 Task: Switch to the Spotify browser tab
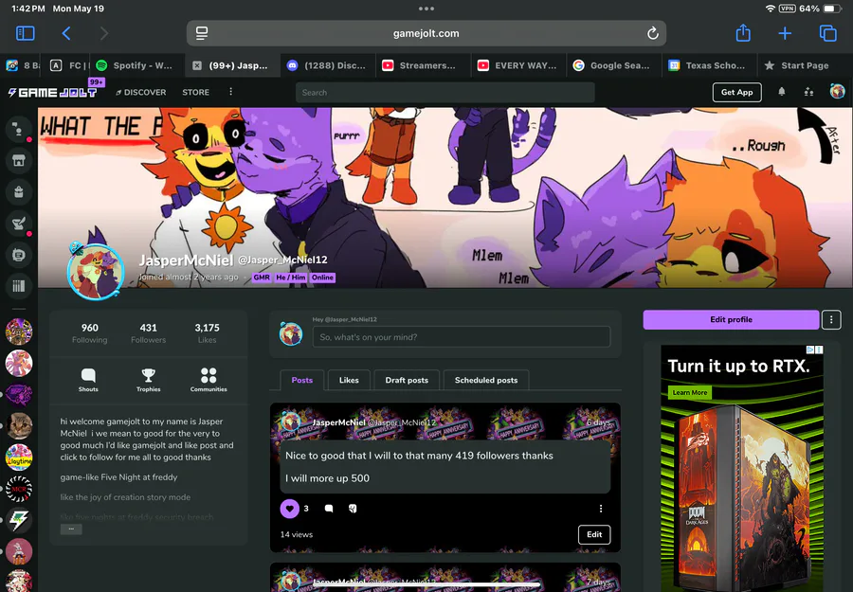(137, 65)
